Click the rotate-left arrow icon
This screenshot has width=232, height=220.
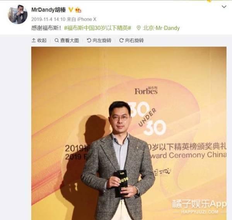point(89,40)
